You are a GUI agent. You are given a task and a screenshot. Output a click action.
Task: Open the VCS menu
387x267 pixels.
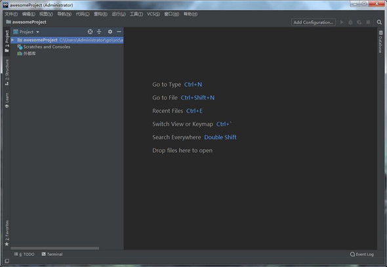click(x=153, y=14)
